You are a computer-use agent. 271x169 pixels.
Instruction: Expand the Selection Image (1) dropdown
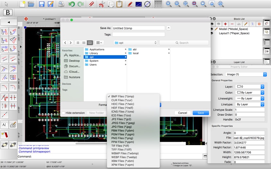pyautogui.click(x=246, y=74)
